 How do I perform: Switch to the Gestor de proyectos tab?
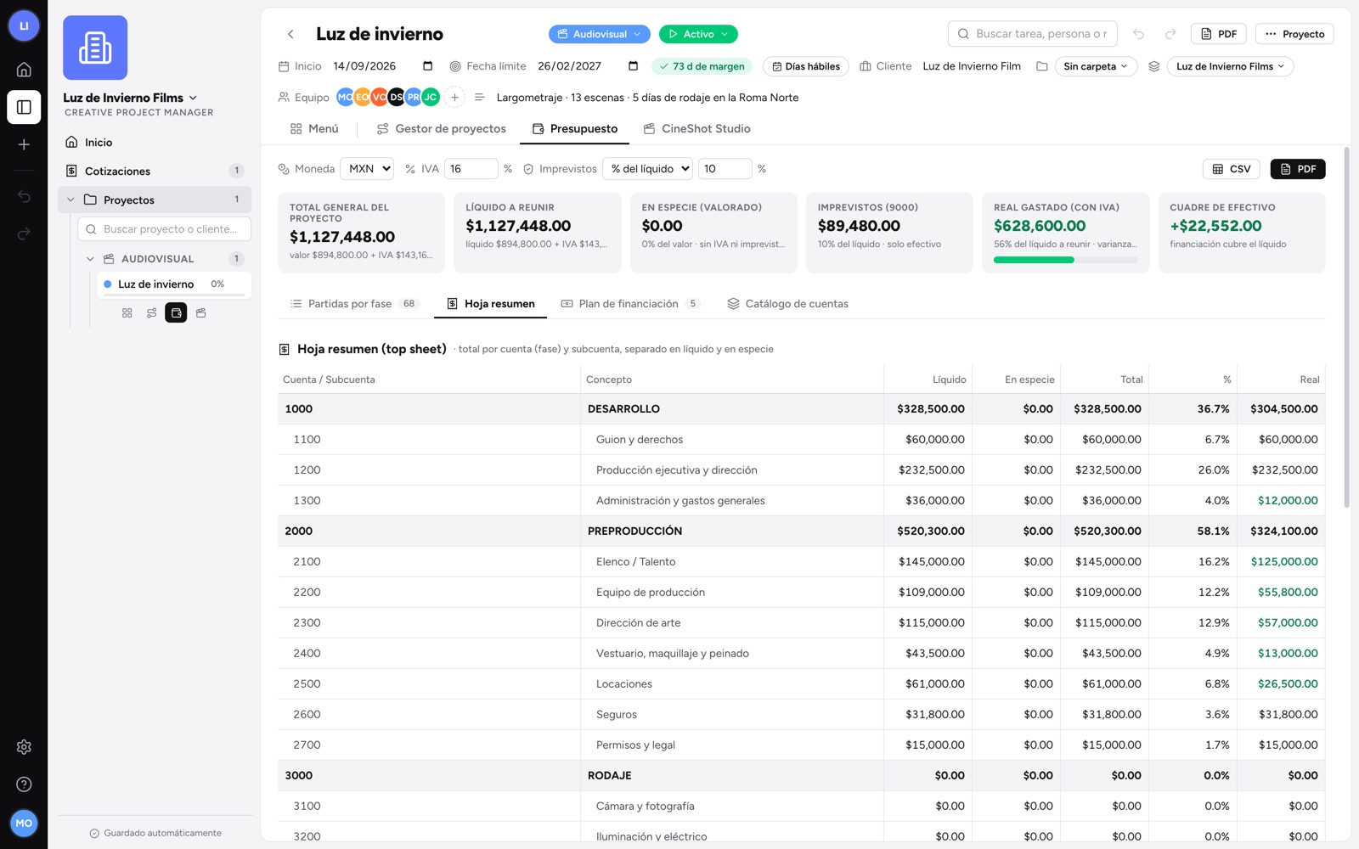point(442,129)
